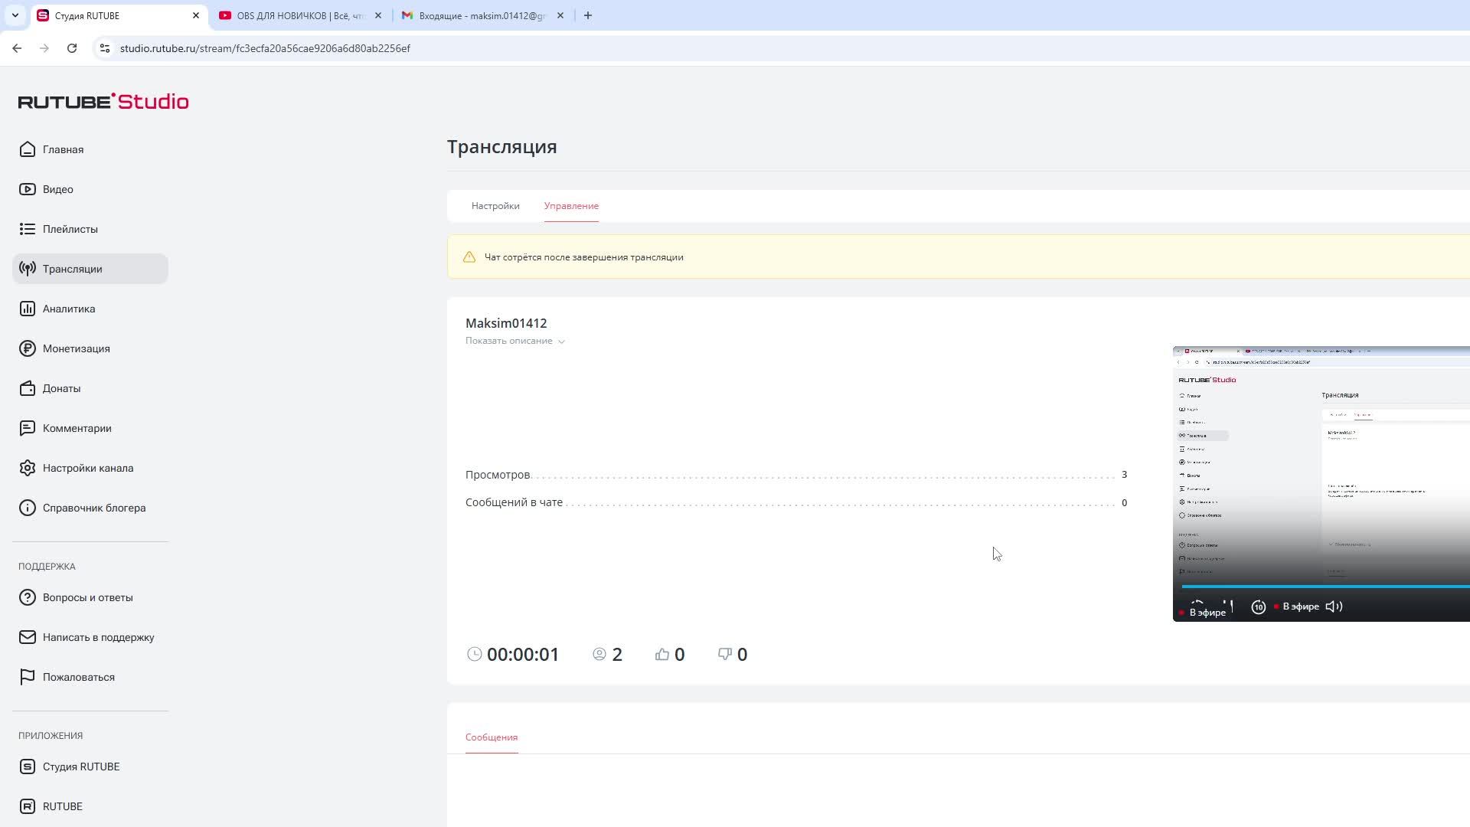Select the Управление tab
Image resolution: width=1470 pixels, height=827 pixels.
pos(571,206)
